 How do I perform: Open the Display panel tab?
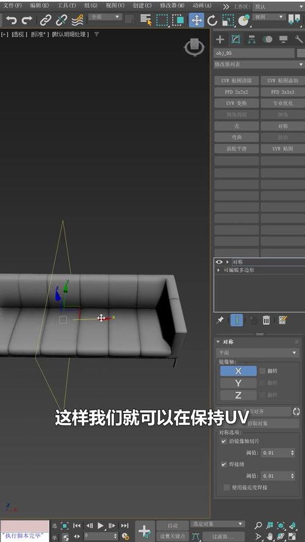click(283, 40)
